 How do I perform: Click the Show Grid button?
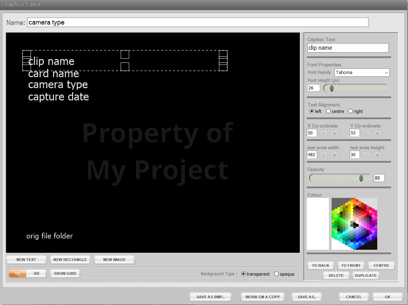coord(65,274)
